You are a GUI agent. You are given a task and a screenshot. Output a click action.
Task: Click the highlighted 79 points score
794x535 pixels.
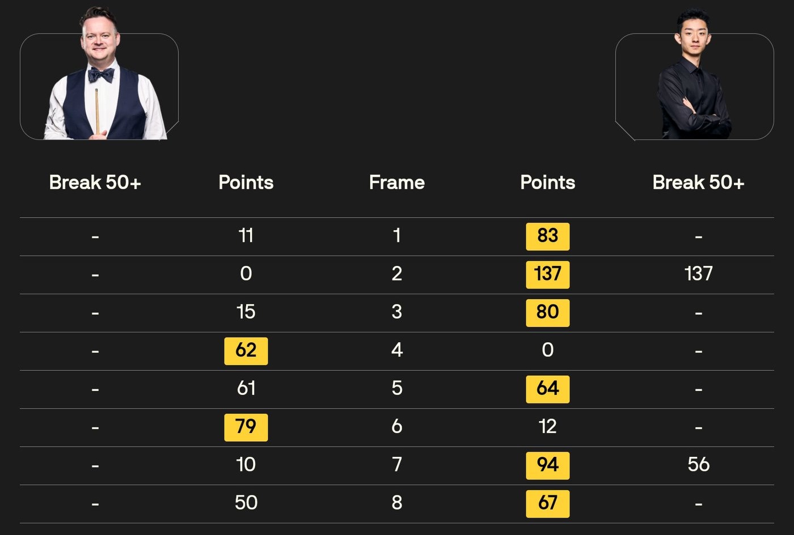pos(246,427)
